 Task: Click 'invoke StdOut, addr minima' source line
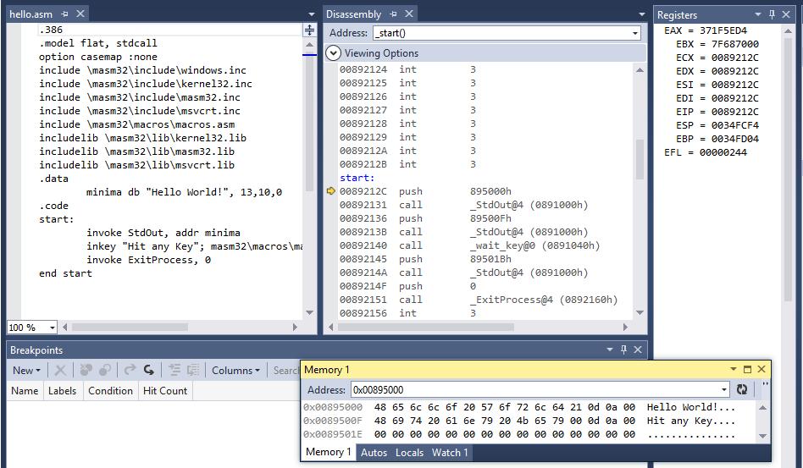[163, 233]
